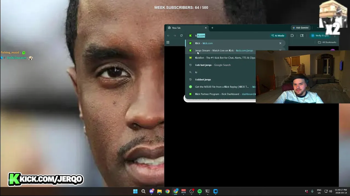Switch to the active Chrome profile window on taskbar

(x=176, y=191)
